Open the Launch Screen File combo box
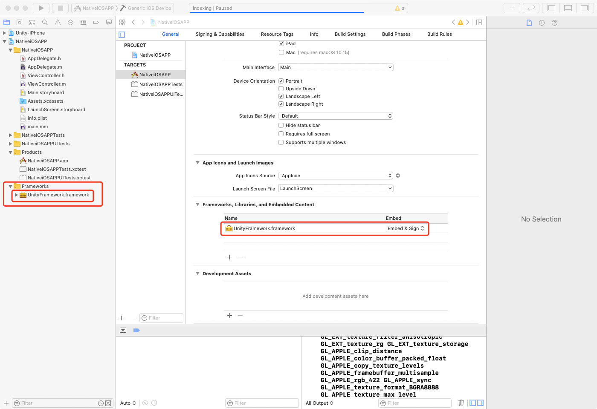The width and height of the screenshot is (597, 409). (x=336, y=188)
